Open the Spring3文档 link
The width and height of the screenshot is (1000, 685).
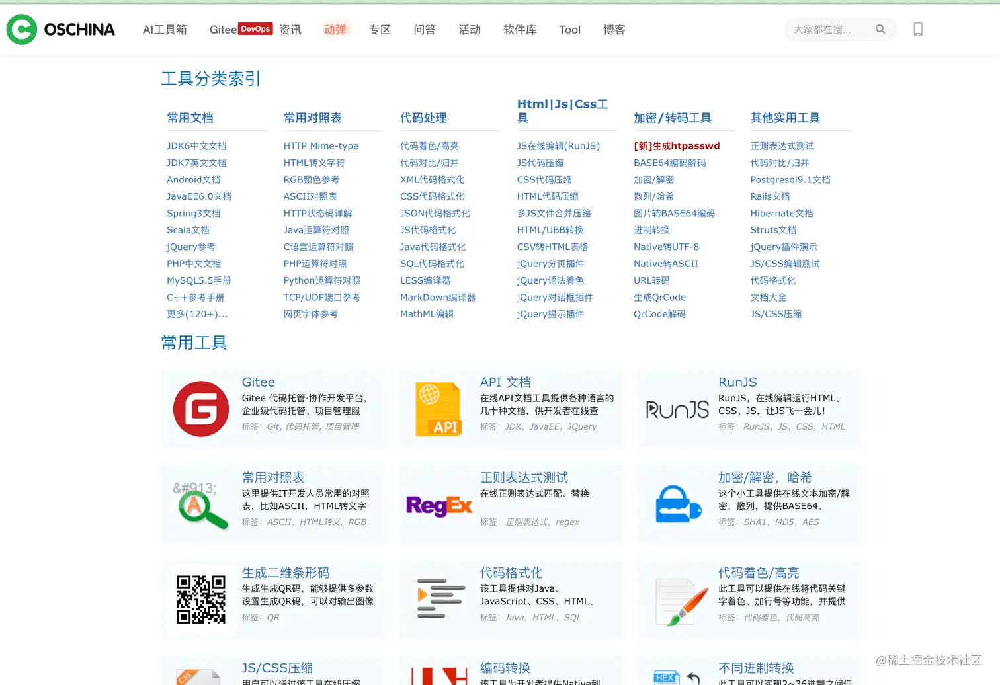tap(194, 214)
